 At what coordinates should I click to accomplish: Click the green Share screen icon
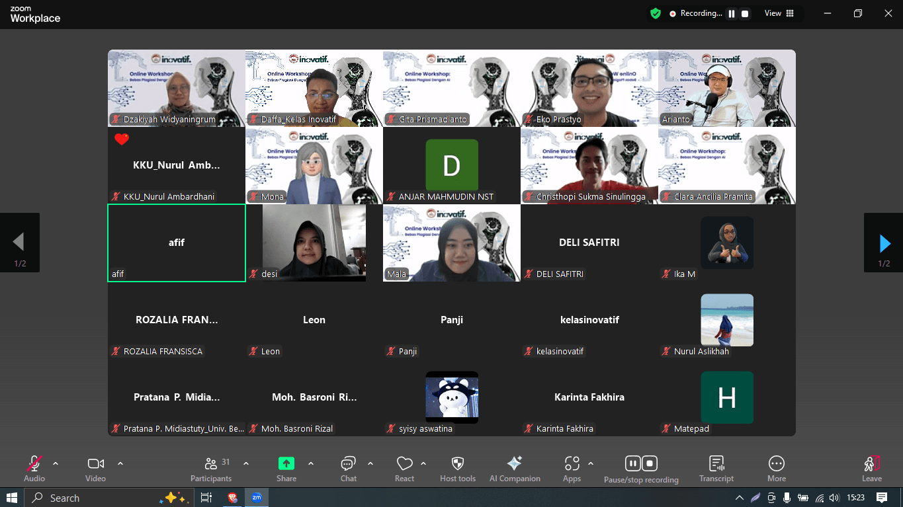point(286,463)
